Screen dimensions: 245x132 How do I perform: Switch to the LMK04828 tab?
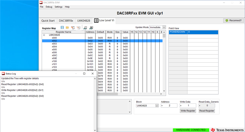(x=84, y=21)
